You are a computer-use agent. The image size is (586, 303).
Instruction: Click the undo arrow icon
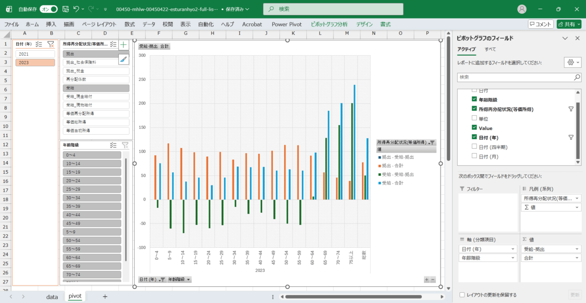pos(76,9)
